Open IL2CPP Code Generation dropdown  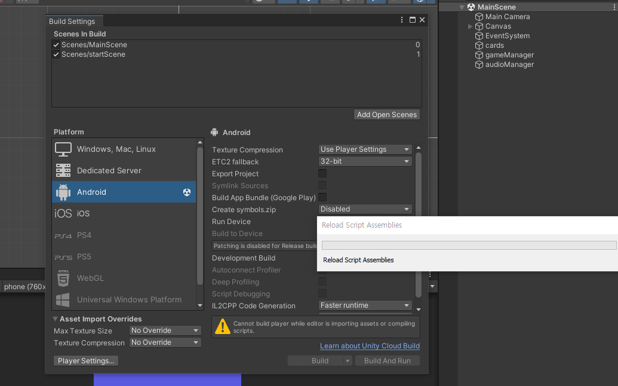(365, 305)
